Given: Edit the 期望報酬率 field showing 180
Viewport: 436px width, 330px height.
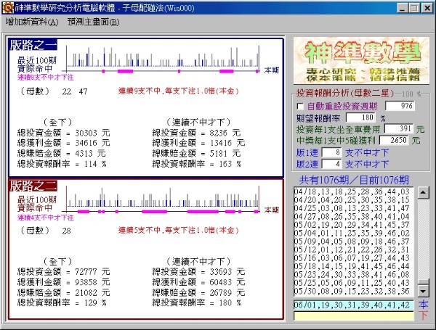Looking at the screenshot, I should click(x=360, y=117).
